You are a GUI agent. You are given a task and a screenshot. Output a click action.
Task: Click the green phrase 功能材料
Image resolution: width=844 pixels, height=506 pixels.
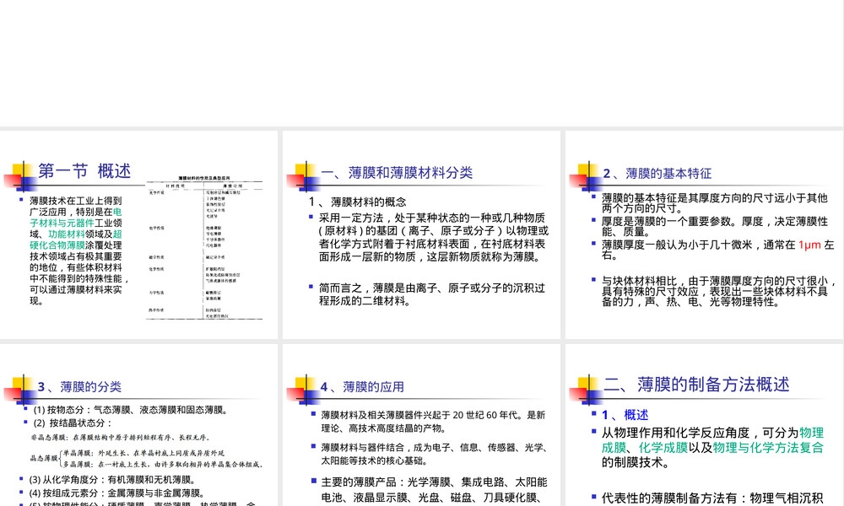[x=67, y=234]
